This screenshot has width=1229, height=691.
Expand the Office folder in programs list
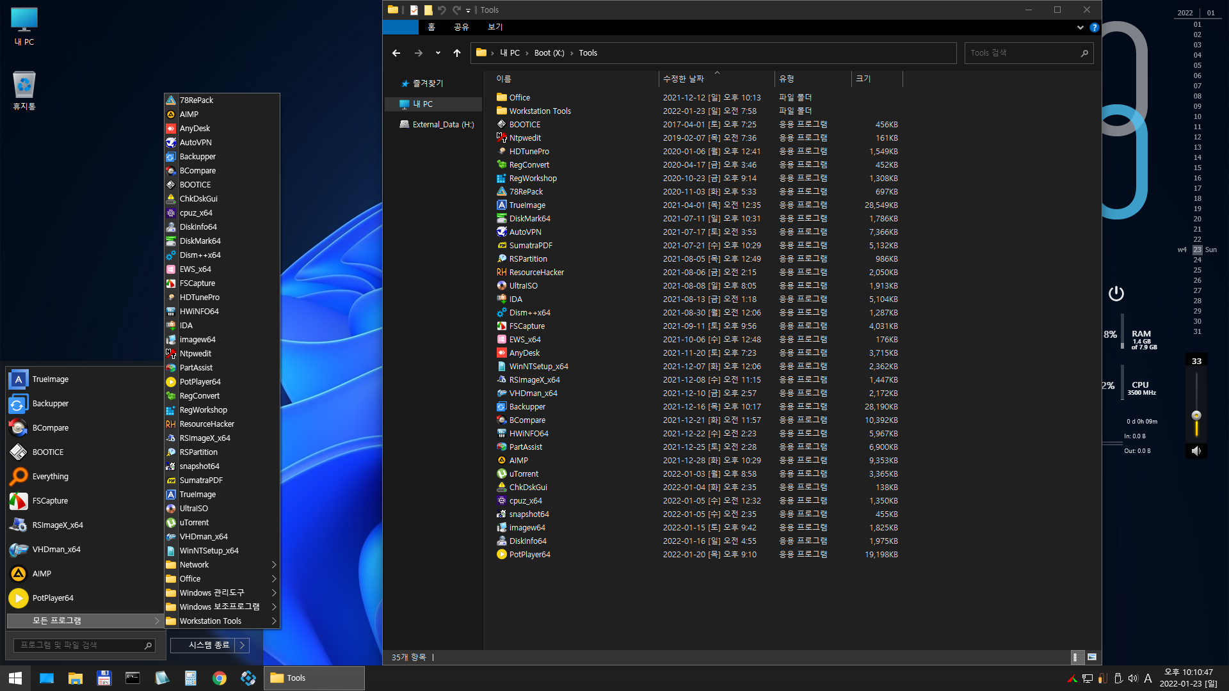(x=221, y=579)
